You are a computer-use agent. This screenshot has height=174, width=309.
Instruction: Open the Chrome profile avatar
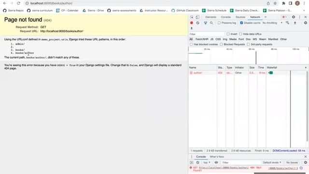click(297, 3)
